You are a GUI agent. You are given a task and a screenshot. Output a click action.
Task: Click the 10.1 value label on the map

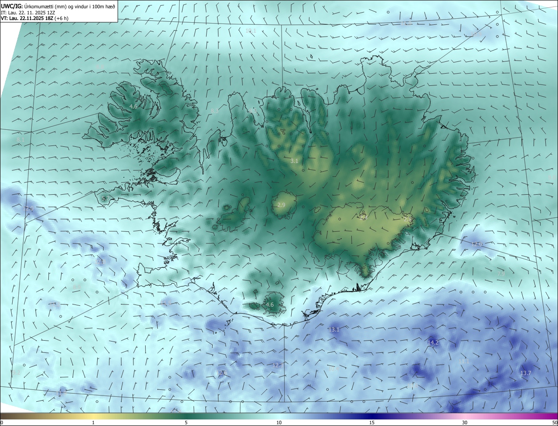251,30
